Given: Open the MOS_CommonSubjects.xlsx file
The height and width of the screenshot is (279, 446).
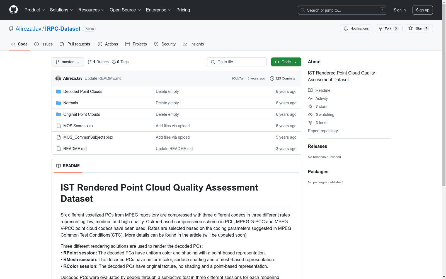Looking at the screenshot, I should pos(88,137).
